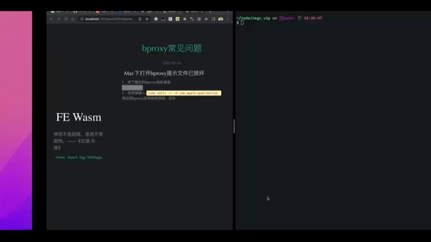Click heading Mac下打开bproxy提示文件已损坏

tap(164, 73)
